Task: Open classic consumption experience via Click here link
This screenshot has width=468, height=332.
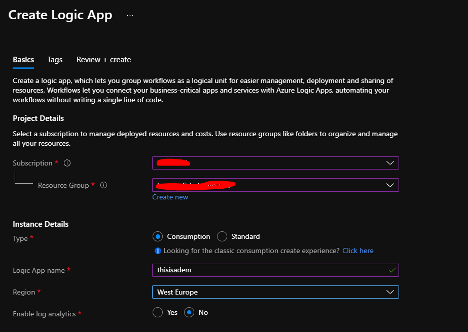Action: [358, 251]
